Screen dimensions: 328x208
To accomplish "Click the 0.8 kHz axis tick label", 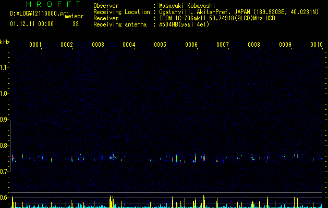I will (x=4, y=146).
